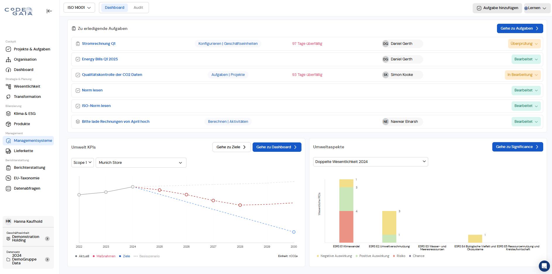The width and height of the screenshot is (552, 274).
Task: Open the Doppelte Wesentlichkeit 2024 dropdown
Action: point(370,162)
